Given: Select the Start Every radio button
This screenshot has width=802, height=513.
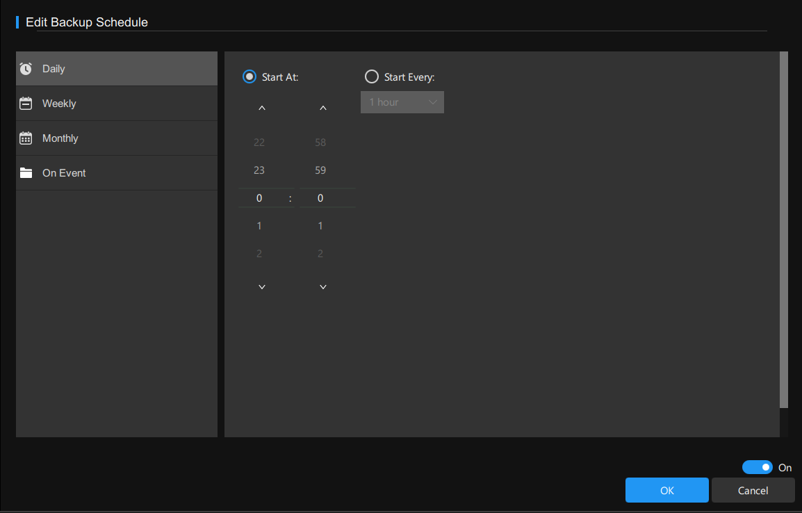Looking at the screenshot, I should 371,76.
